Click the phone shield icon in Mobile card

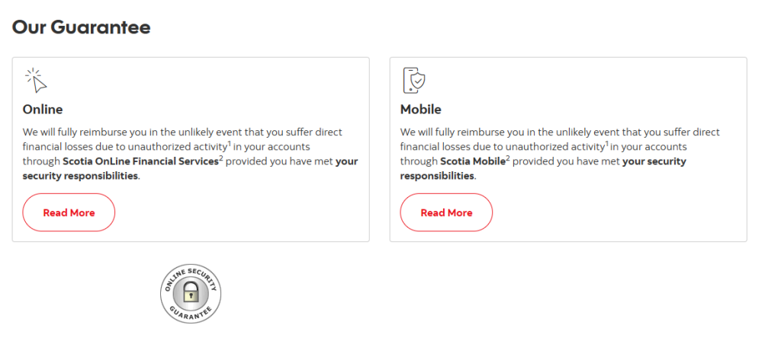click(414, 81)
